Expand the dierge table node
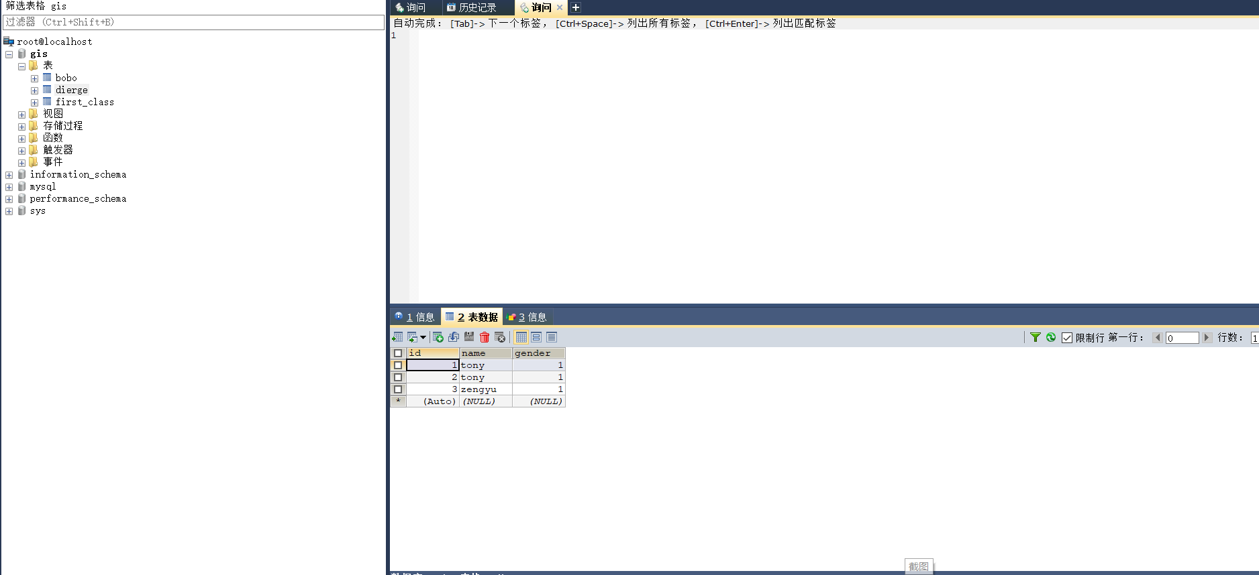1259x575 pixels. coord(34,90)
